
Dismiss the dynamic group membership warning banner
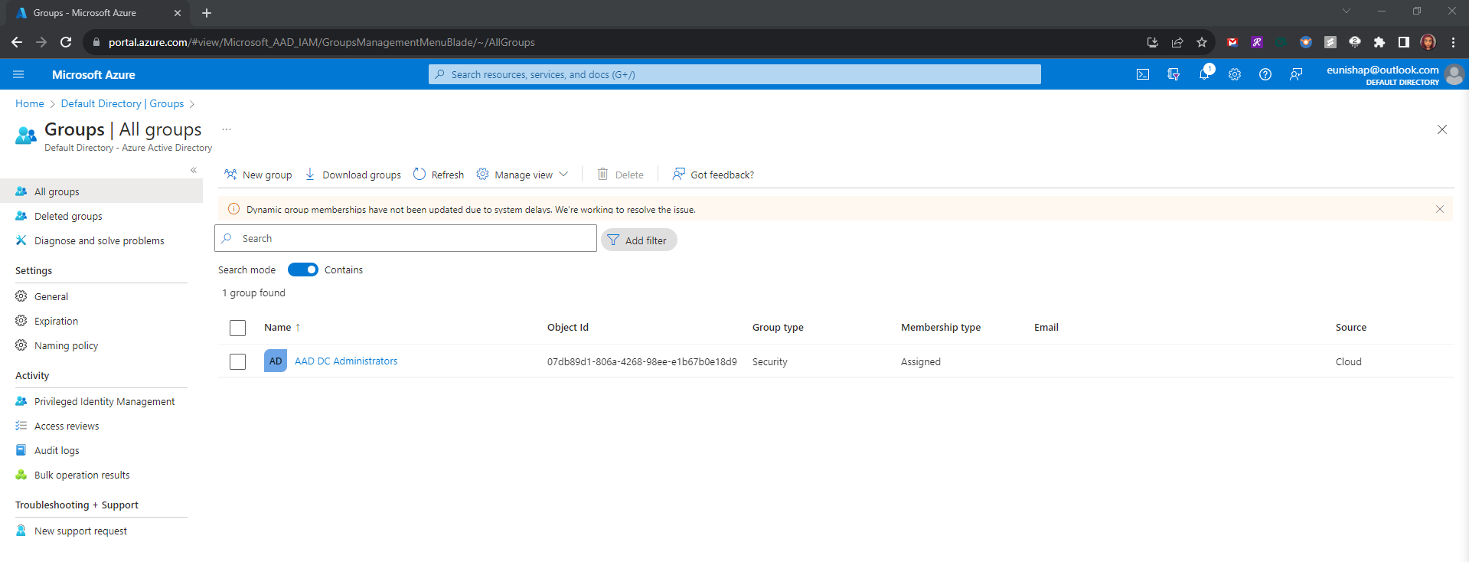[x=1439, y=209]
